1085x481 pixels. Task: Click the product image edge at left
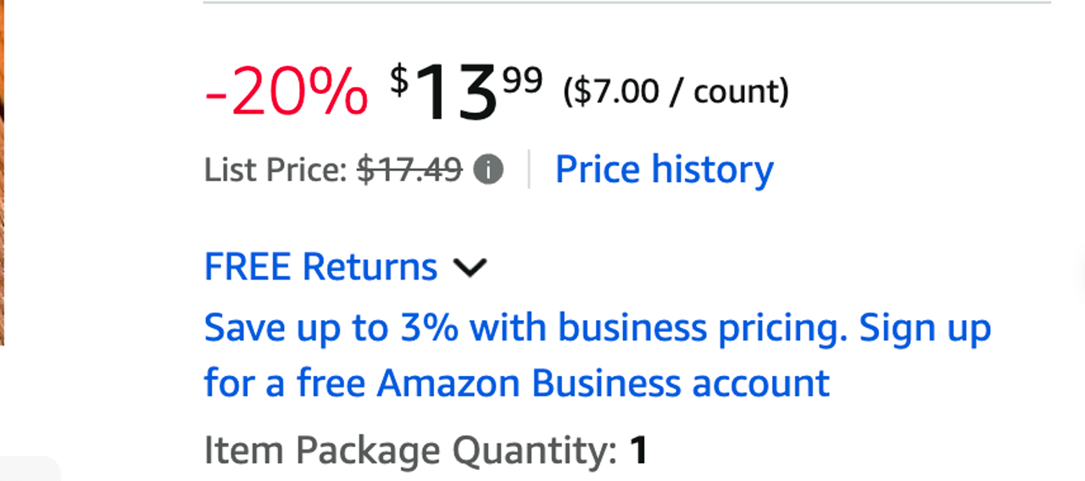(x=2, y=169)
